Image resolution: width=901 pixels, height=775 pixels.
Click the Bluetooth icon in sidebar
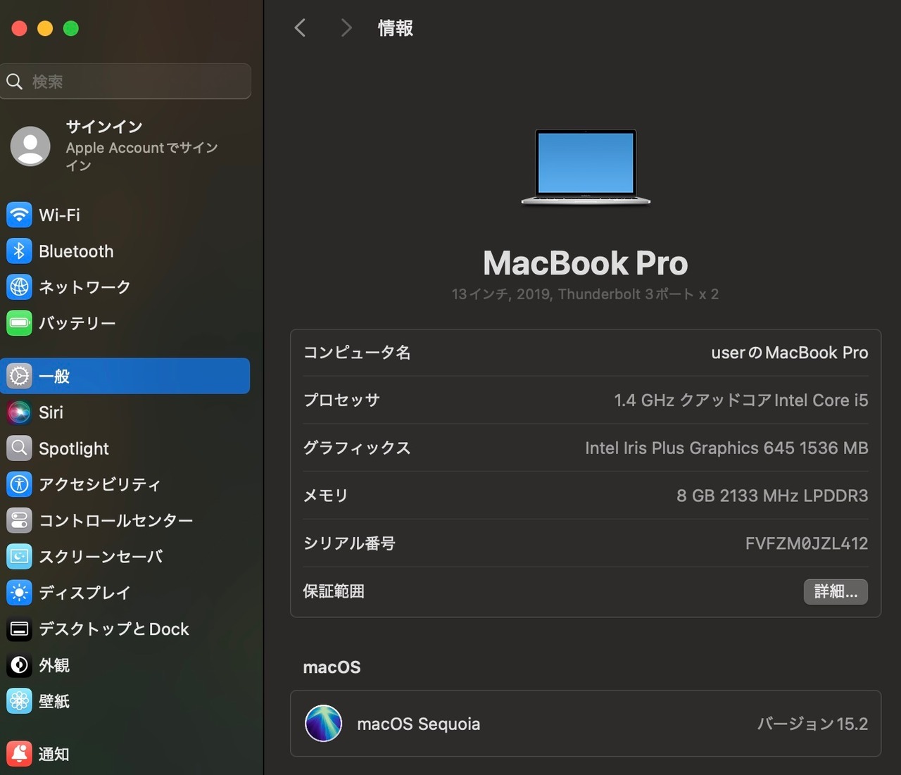19,251
